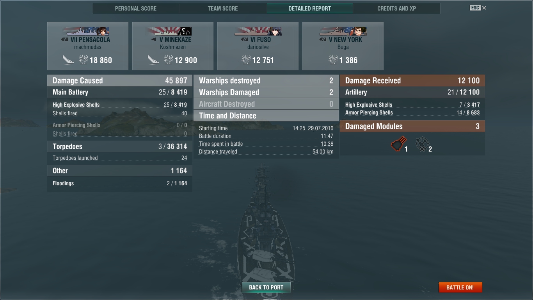Image resolution: width=533 pixels, height=300 pixels.
Task: Click the damage burst icon beside 12 751
Action: (x=246, y=60)
